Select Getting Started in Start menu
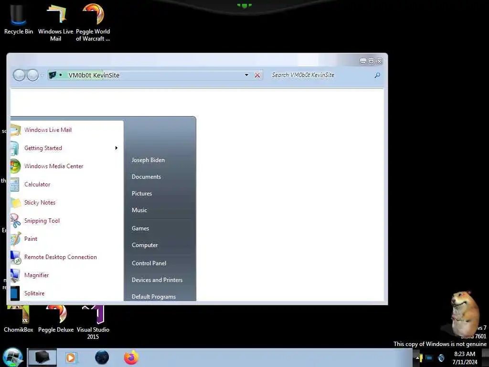This screenshot has height=367, width=489. point(67,148)
